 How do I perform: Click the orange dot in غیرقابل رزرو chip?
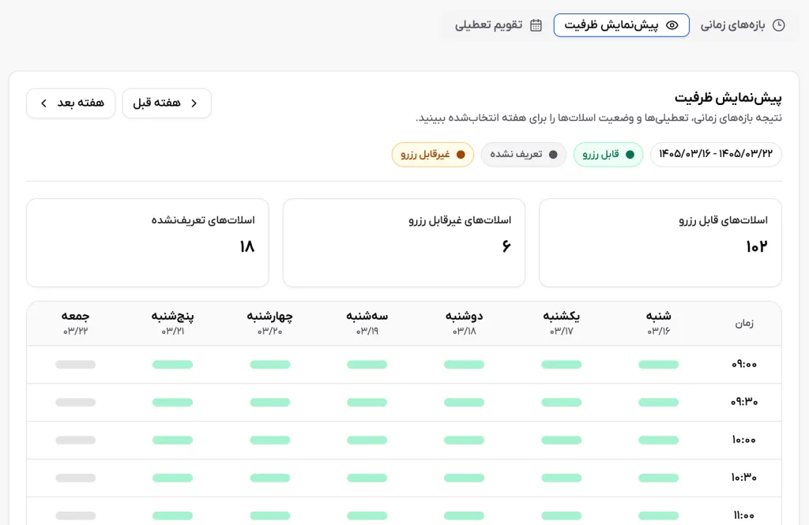[x=461, y=154]
